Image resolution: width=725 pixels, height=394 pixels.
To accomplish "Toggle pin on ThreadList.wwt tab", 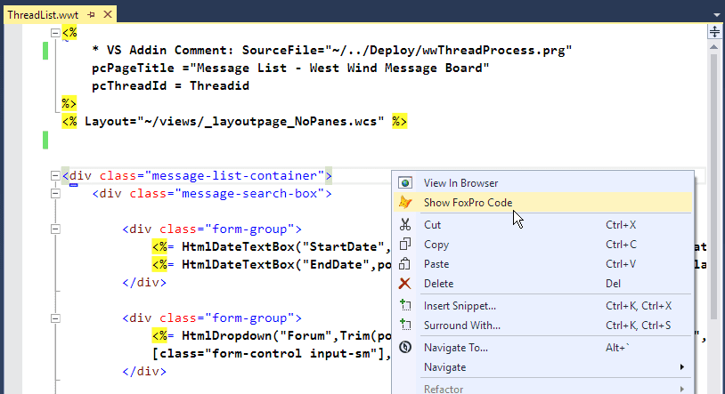I will 91,16.
